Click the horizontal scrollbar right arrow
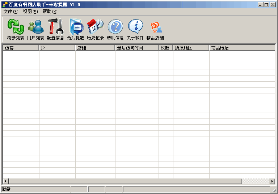Screen dimensions: 278x194 point(272,181)
